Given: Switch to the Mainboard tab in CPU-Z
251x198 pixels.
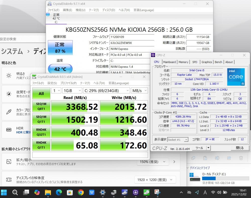Looking at the screenshot, I should [x=169, y=62].
